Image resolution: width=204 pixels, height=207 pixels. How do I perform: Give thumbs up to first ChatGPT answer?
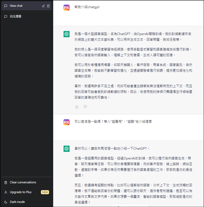[x=77, y=107]
